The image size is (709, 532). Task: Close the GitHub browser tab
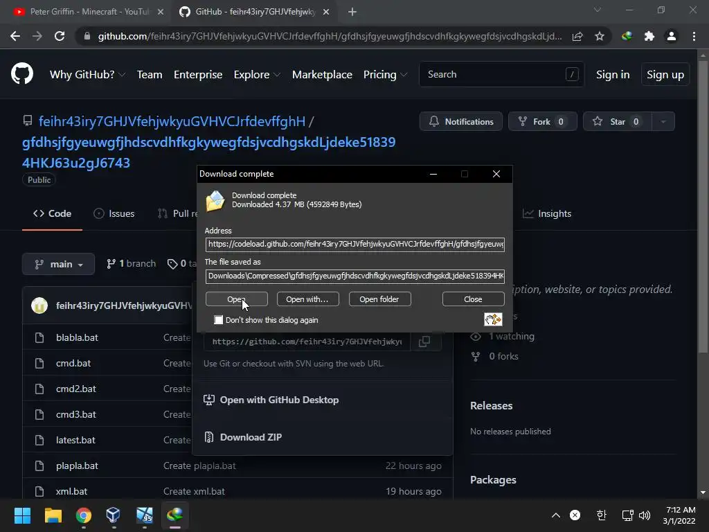[326, 12]
